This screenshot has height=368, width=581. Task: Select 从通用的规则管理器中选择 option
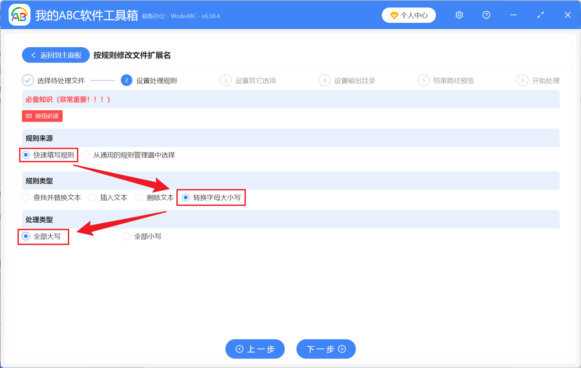(129, 155)
